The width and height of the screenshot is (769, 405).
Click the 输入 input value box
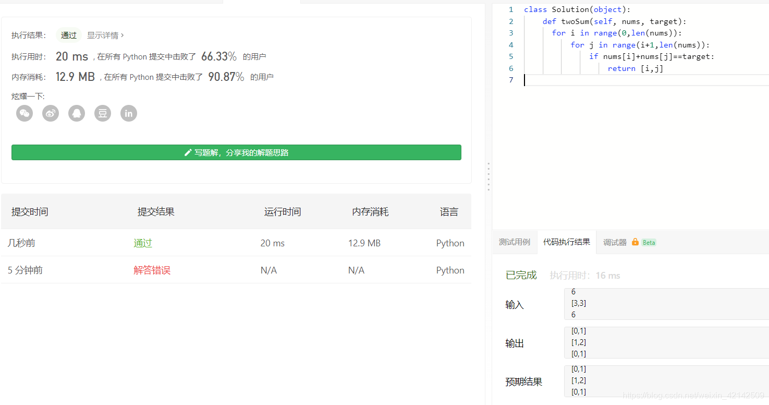[666, 304]
